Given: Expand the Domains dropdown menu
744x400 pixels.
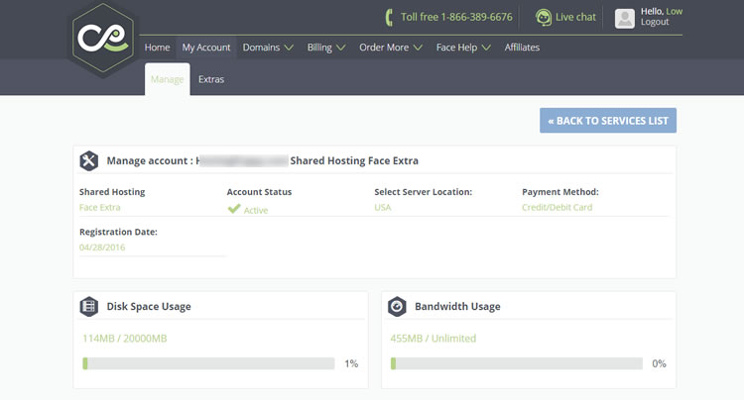Looking at the screenshot, I should [x=268, y=47].
